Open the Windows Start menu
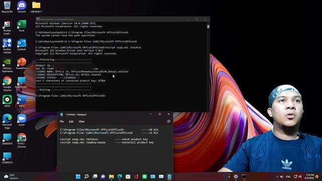 (78, 176)
